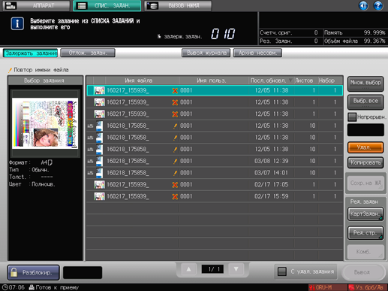This screenshot has width=388, height=291.
Task: Click printer status icon Готов к приему
Action: pyautogui.click(x=32, y=287)
